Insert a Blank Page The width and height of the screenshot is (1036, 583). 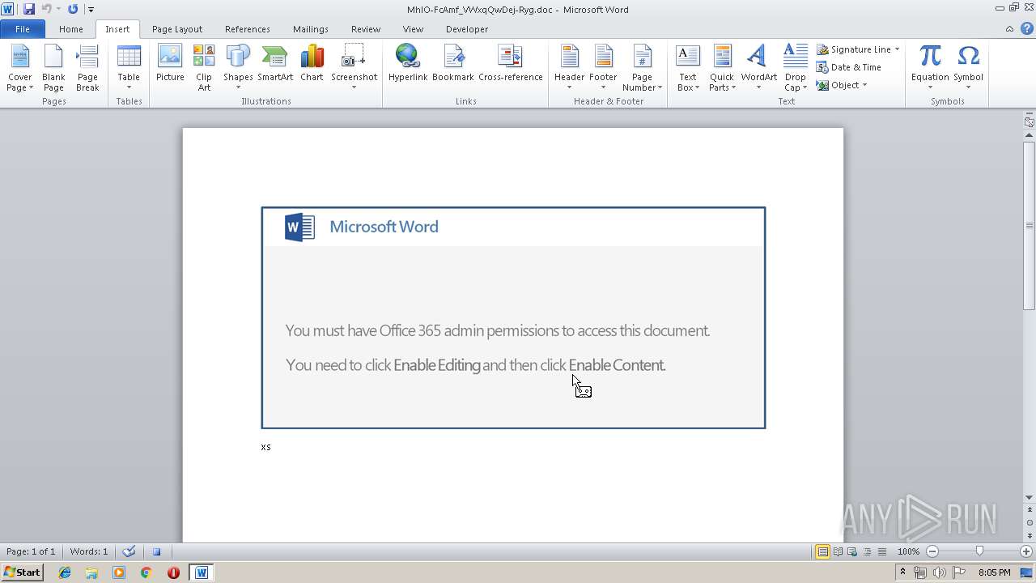(53, 69)
